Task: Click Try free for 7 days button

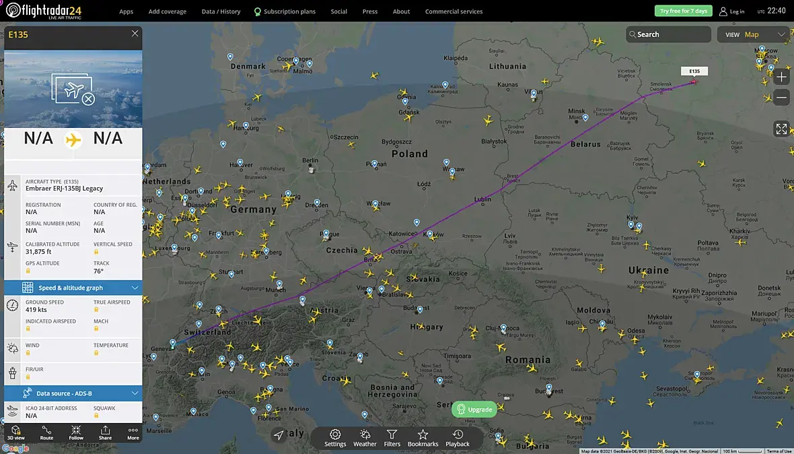Action: (x=683, y=11)
